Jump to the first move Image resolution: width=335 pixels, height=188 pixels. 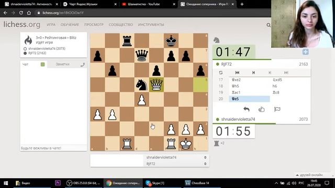pos(237,73)
